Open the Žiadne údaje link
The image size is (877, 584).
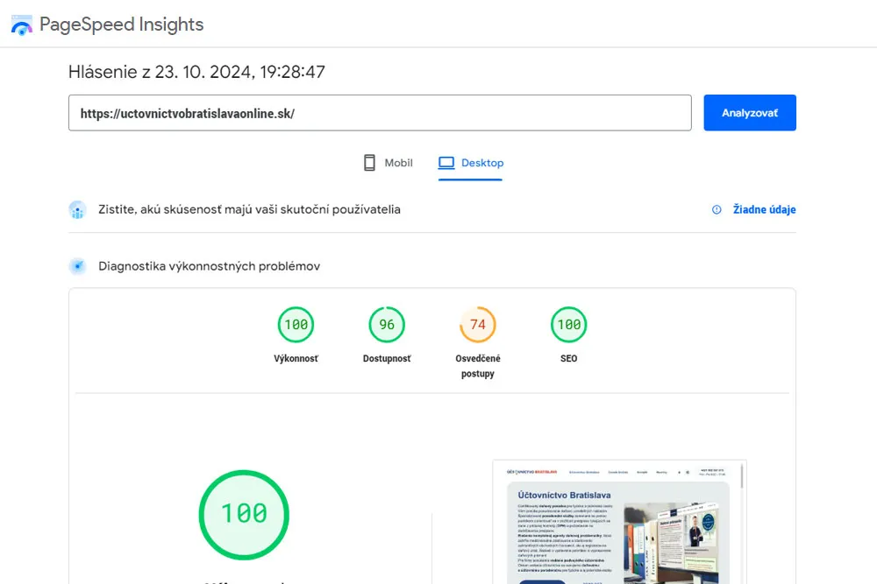click(764, 209)
